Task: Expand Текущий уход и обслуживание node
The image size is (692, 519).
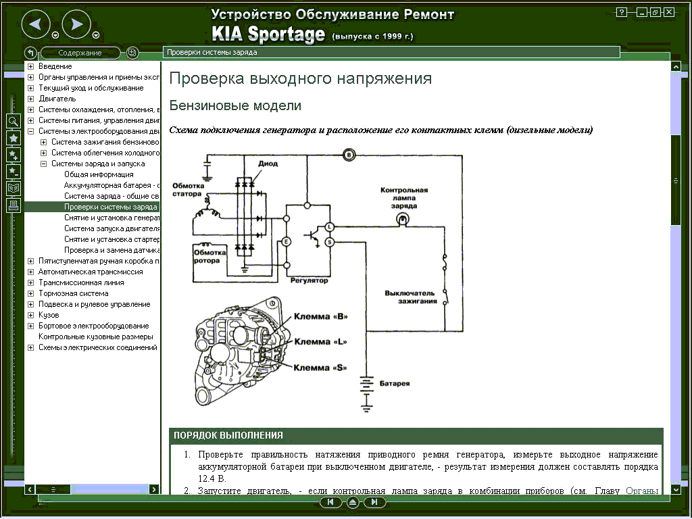Action: [x=31, y=89]
